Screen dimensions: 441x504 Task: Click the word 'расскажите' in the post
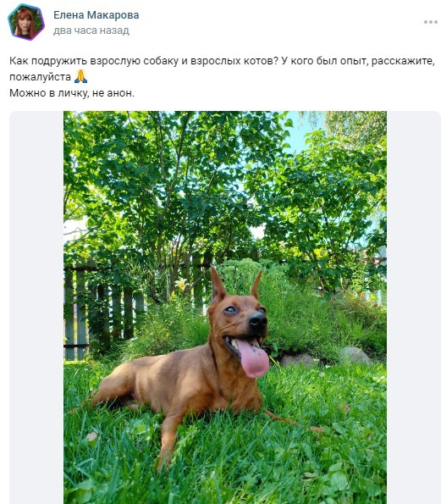(403, 61)
